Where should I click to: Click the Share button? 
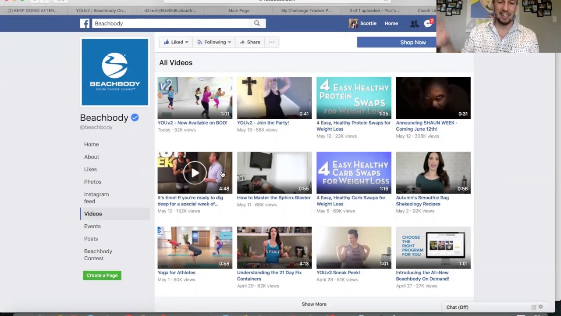(x=250, y=42)
